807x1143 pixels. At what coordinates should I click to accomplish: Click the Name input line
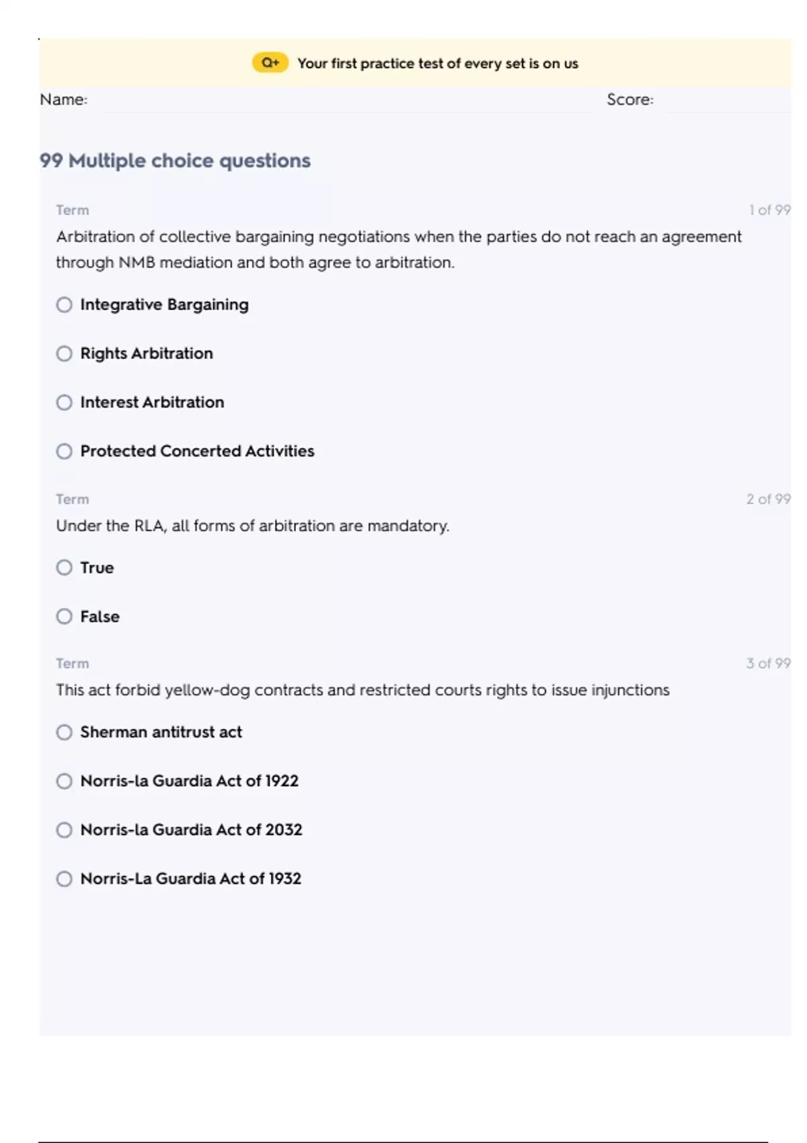pos(343,101)
